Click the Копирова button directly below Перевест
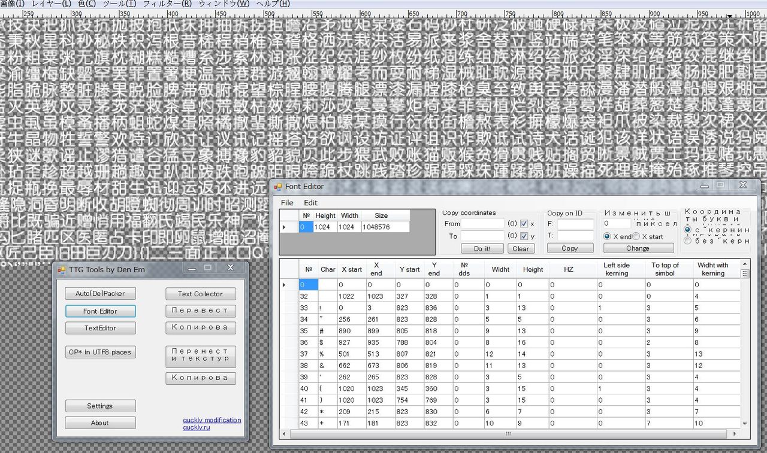The image size is (767, 453). (x=200, y=327)
